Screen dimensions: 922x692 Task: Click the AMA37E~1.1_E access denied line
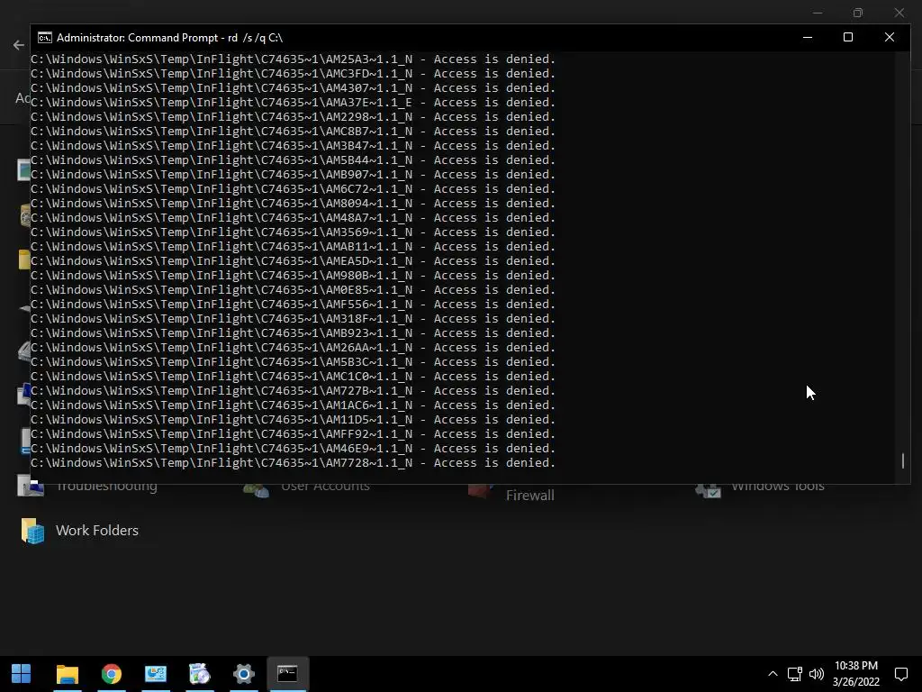click(293, 103)
